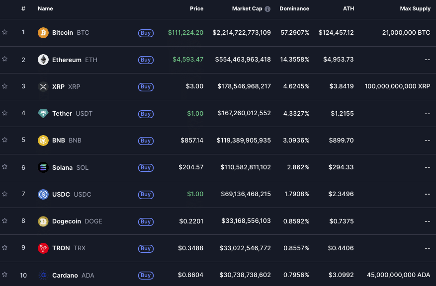This screenshot has width=436, height=286.
Task: Click Buy beside Tether USDT
Action: 146,114
